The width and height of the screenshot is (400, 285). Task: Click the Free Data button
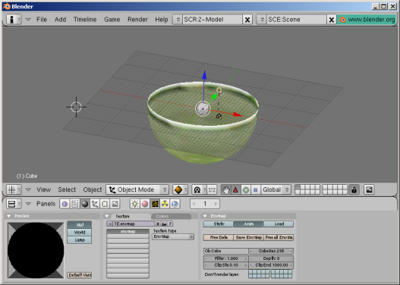(x=219, y=237)
